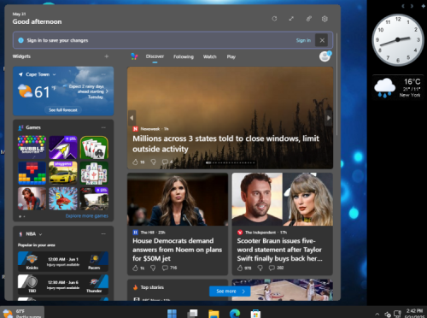427x318 pixels.
Task: Open File Explorer from taskbar
Action: [x=213, y=314]
